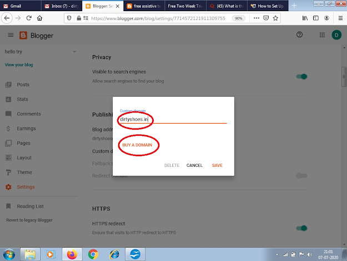
Task: Open Internet Explorer from taskbar
Action: [114, 254]
